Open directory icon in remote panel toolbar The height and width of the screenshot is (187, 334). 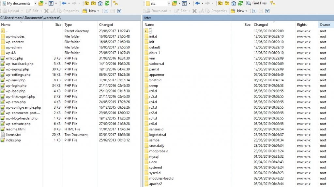point(174,3)
